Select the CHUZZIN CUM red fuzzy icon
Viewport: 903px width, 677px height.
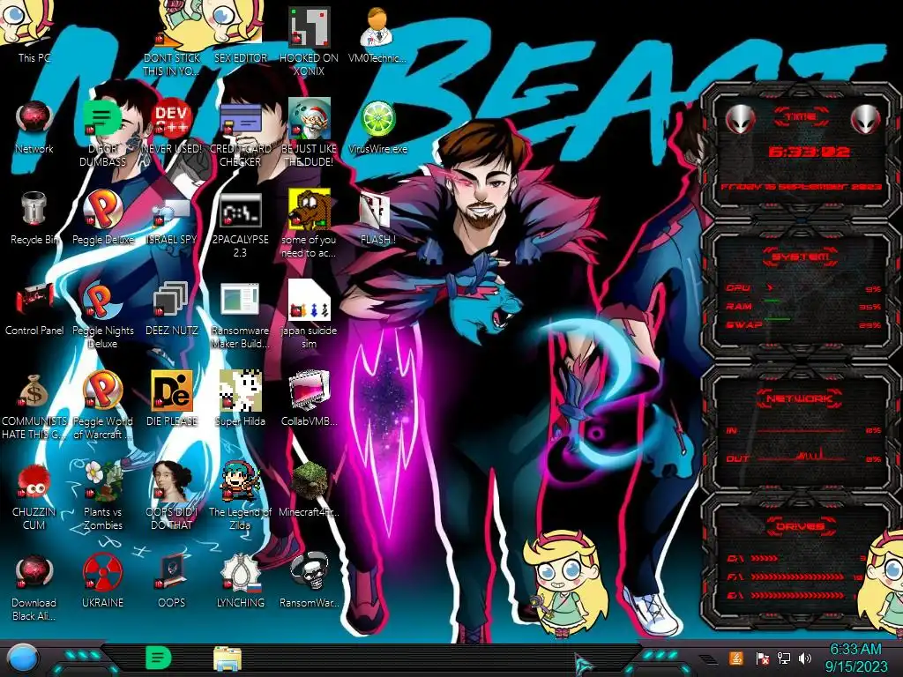[34, 496]
